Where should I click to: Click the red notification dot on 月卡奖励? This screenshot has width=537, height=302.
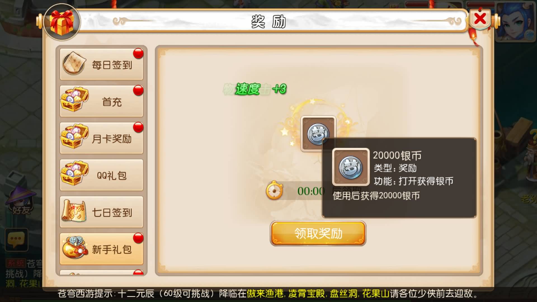pos(138,127)
